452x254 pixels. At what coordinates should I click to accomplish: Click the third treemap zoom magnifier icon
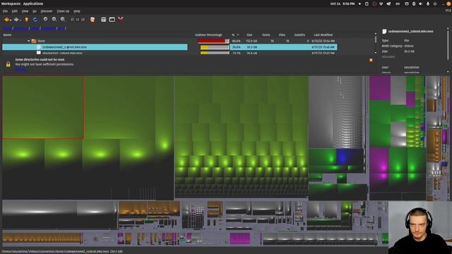(x=63, y=19)
